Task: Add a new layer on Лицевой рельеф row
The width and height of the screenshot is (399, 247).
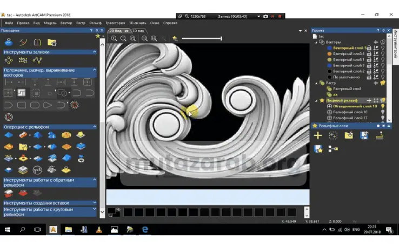Action: 369,100
